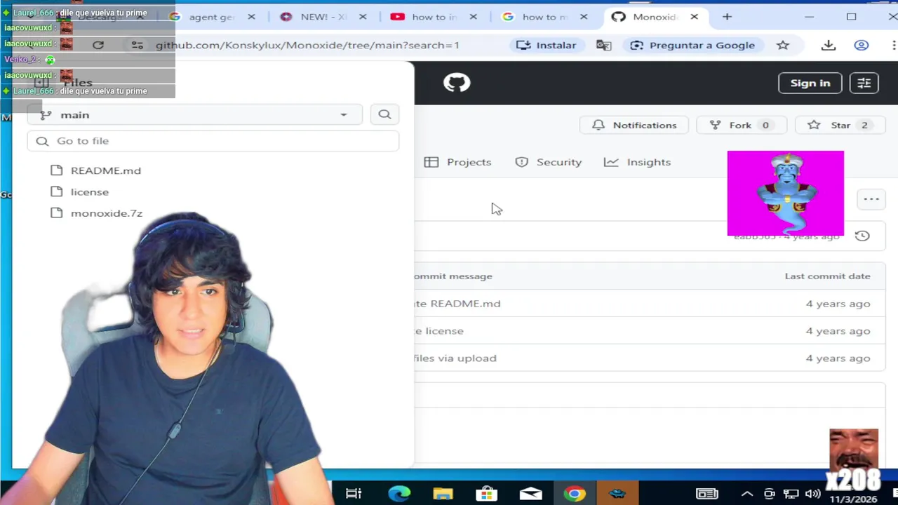Open the Insights repository tab
The height and width of the screenshot is (505, 898).
[638, 162]
